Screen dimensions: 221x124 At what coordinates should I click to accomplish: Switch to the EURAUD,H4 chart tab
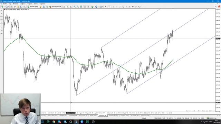[135, 116]
